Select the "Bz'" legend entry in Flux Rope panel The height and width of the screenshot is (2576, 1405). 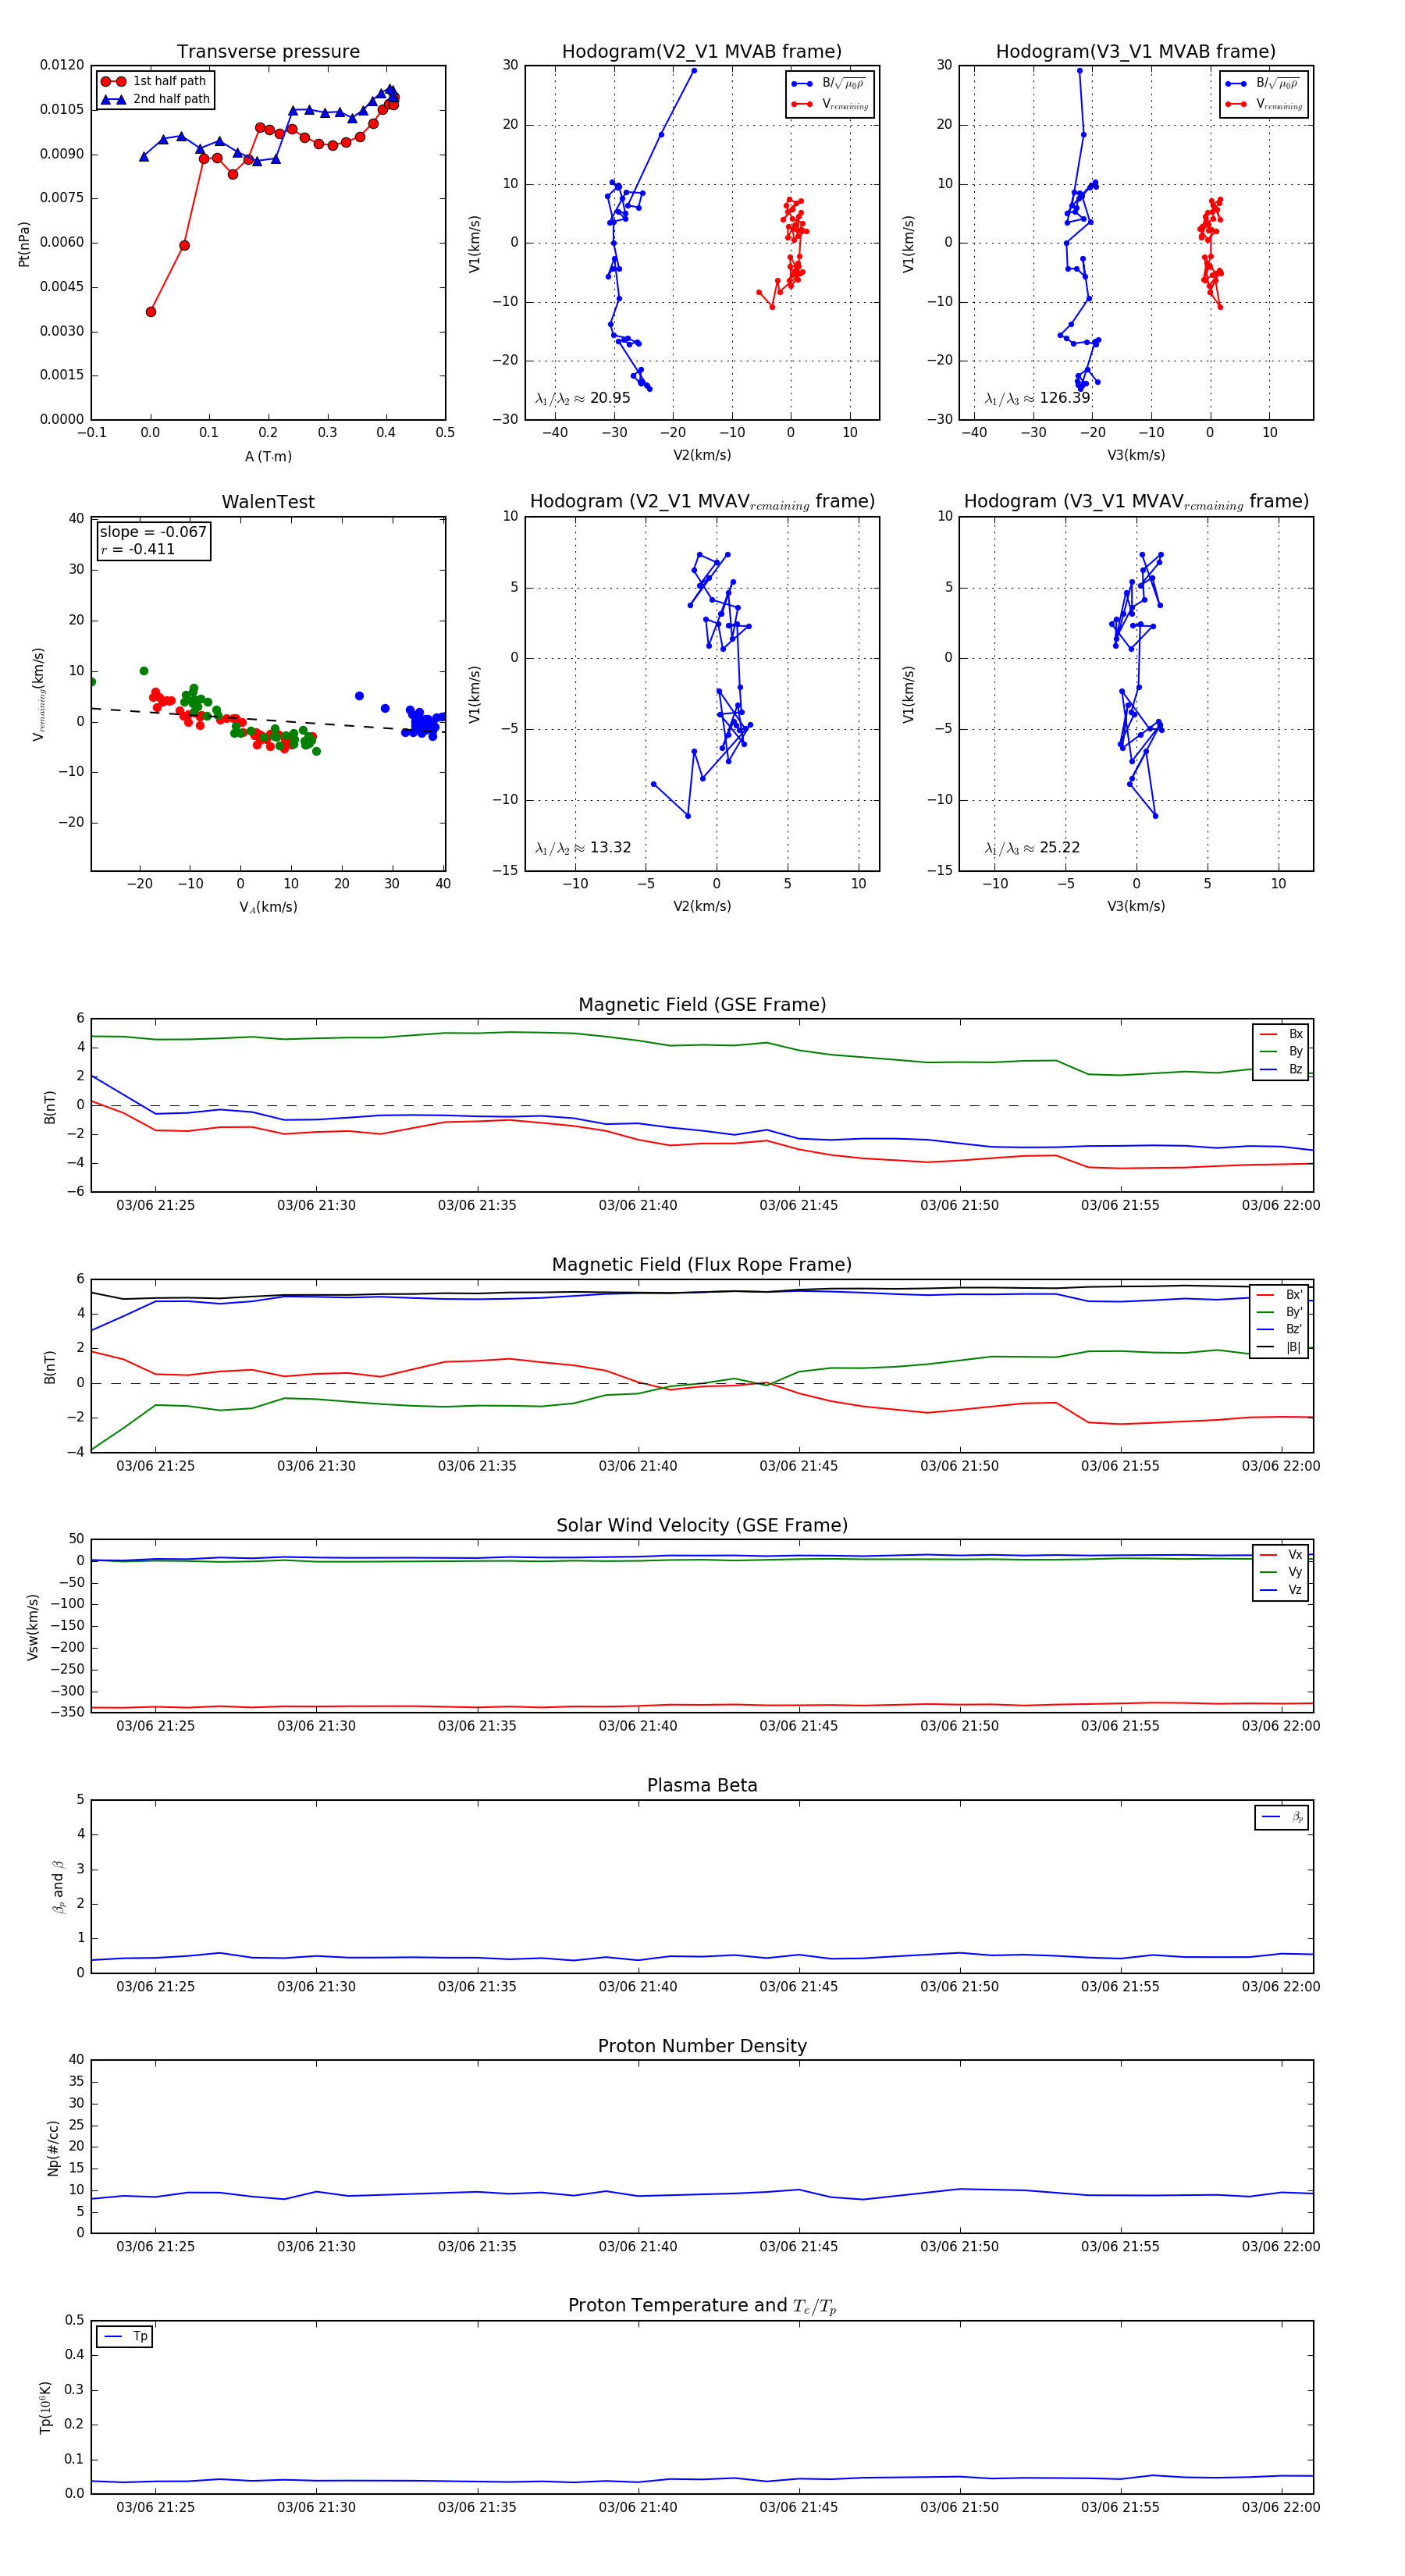1280,1330
